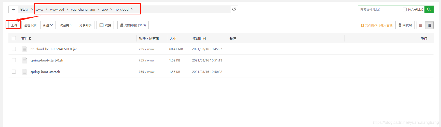The height and width of the screenshot is (127, 441).
Task: Go back using the left arrow button
Action: [x=13, y=9]
